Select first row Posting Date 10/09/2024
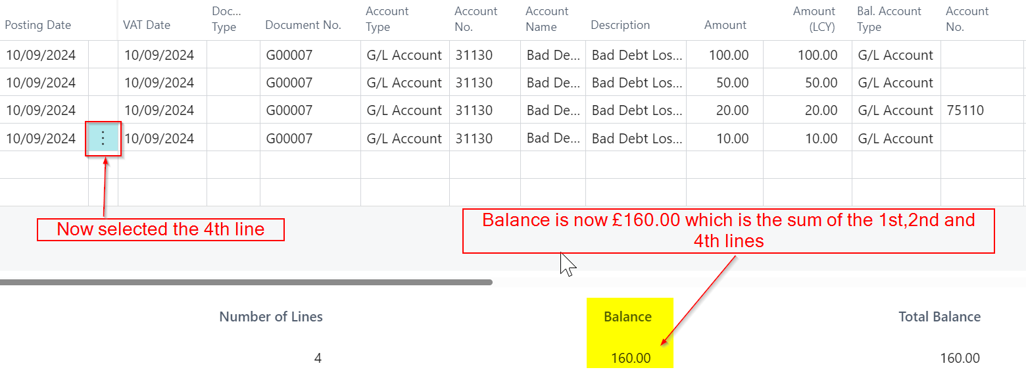The width and height of the screenshot is (1026, 374). 41,55
